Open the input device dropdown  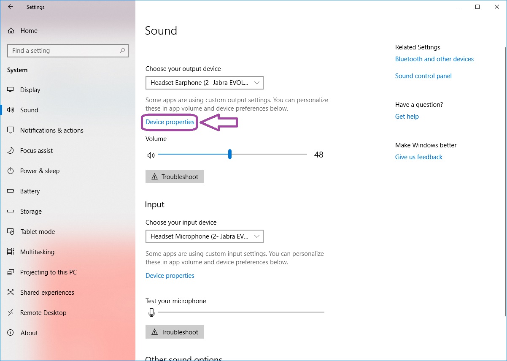pyautogui.click(x=205, y=236)
